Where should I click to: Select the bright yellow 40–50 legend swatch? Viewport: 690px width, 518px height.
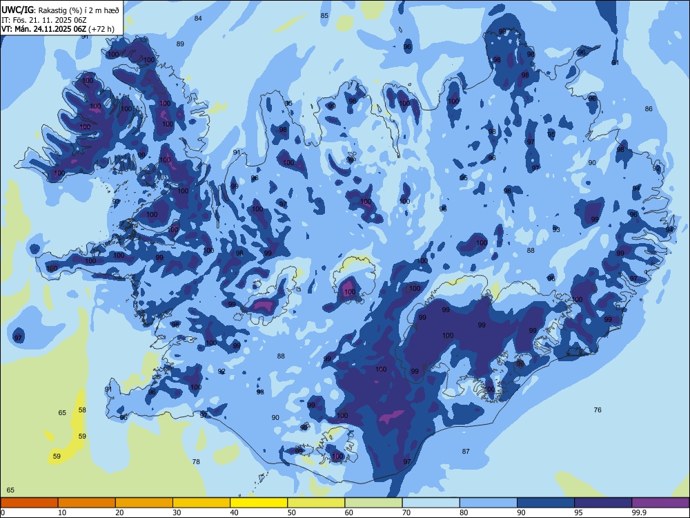coord(259,503)
